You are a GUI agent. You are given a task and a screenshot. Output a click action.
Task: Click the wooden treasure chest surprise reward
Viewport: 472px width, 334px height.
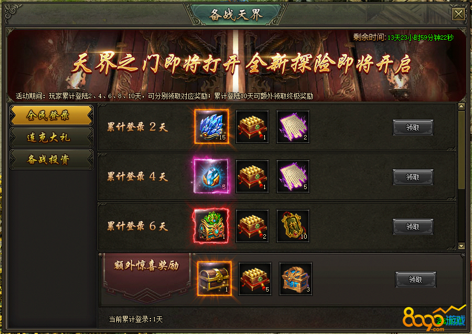[214, 278]
